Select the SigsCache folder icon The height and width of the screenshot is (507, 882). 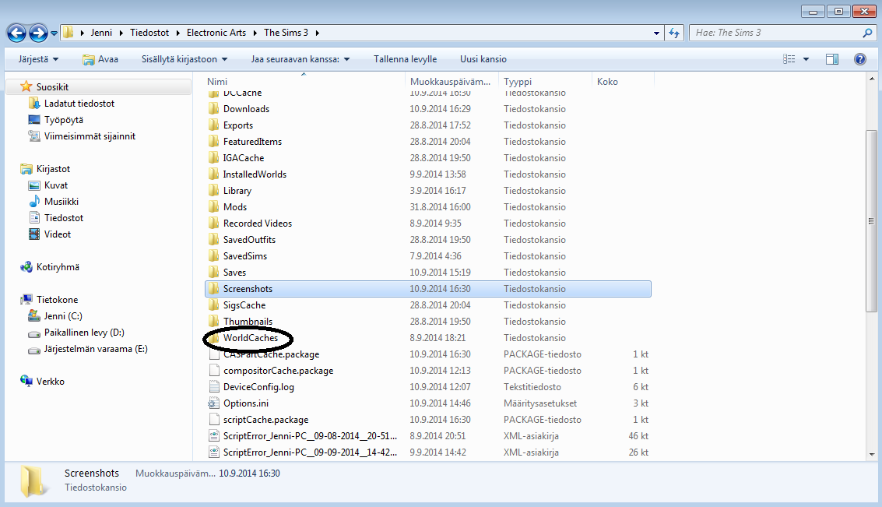tap(213, 304)
